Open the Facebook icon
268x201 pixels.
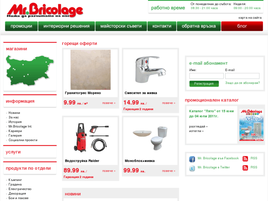point(192,159)
